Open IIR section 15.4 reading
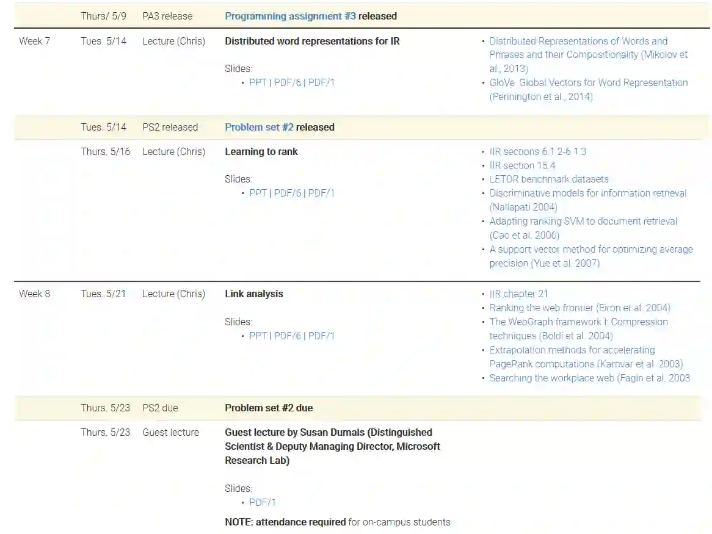The height and width of the screenshot is (534, 712). [522, 166]
